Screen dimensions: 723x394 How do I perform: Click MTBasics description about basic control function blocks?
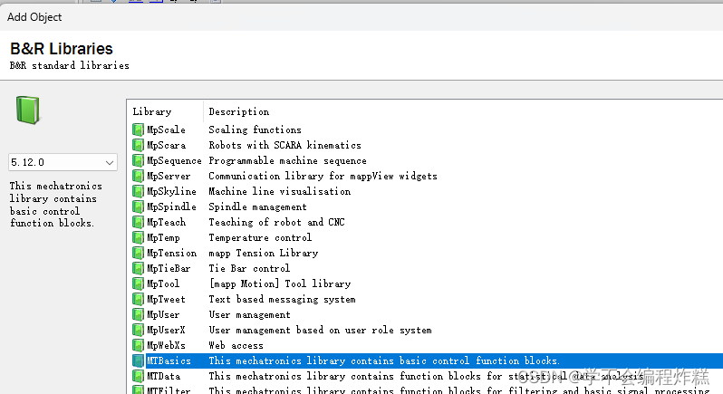pos(384,360)
